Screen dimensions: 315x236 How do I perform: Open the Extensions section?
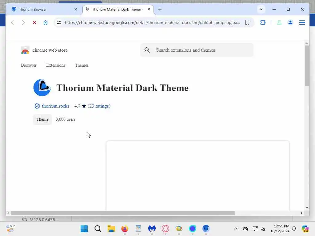coord(56,65)
